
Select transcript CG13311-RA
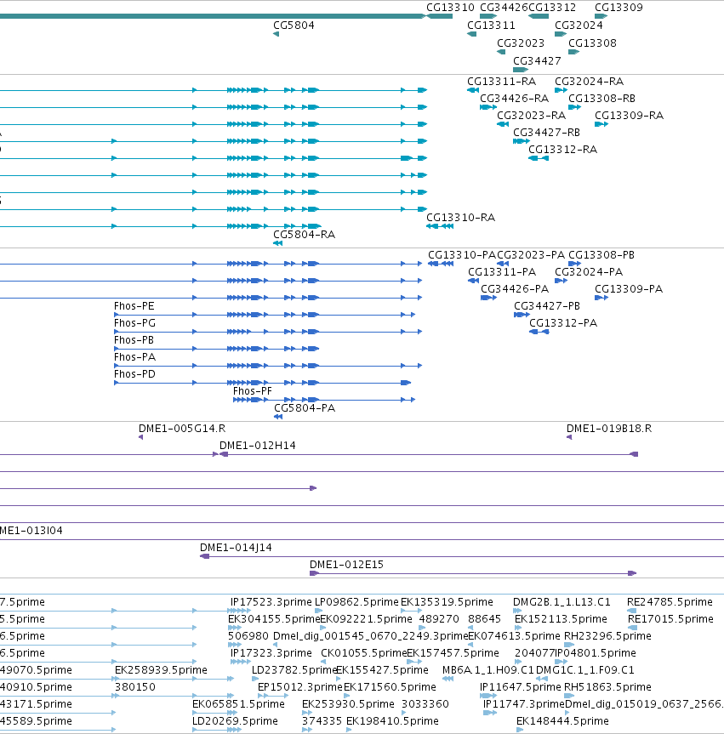[502, 82]
